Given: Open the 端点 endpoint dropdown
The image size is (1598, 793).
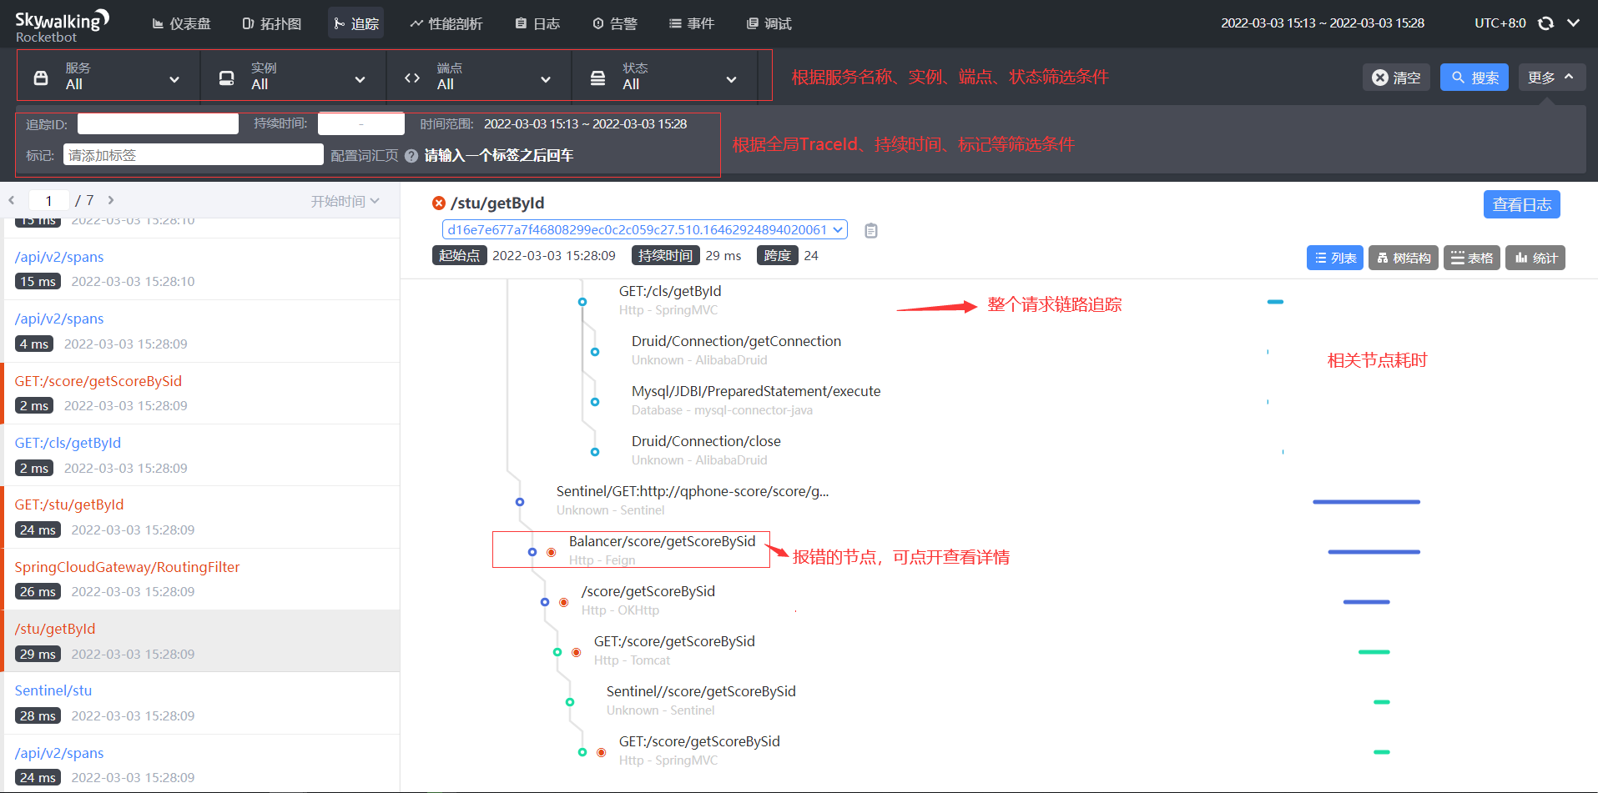Looking at the screenshot, I should click(x=479, y=76).
